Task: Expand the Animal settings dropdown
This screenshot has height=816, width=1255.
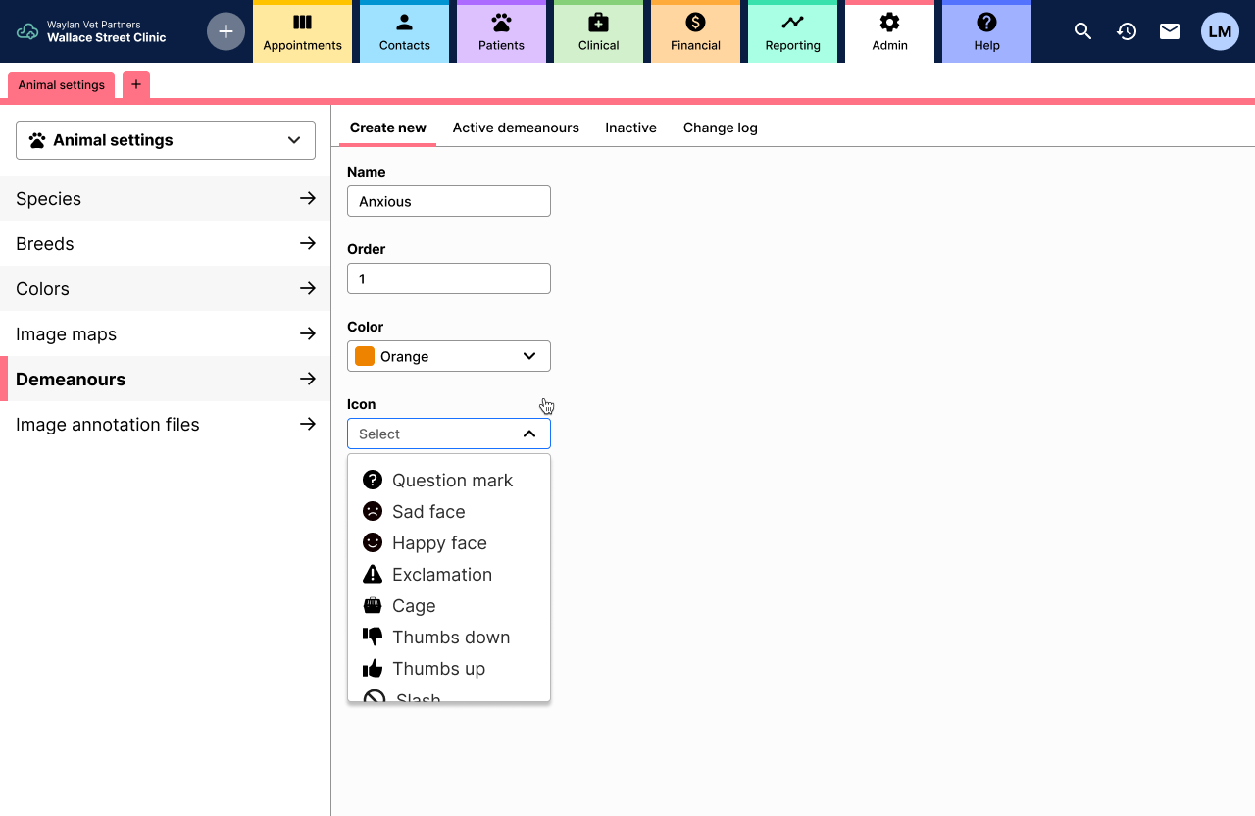Action: pyautogui.click(x=166, y=140)
